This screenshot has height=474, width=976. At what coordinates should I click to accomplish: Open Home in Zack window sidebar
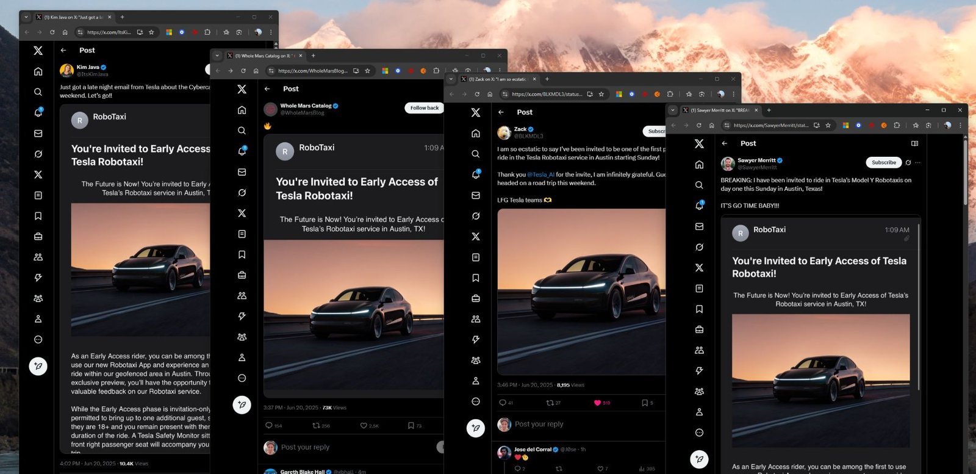coord(476,133)
